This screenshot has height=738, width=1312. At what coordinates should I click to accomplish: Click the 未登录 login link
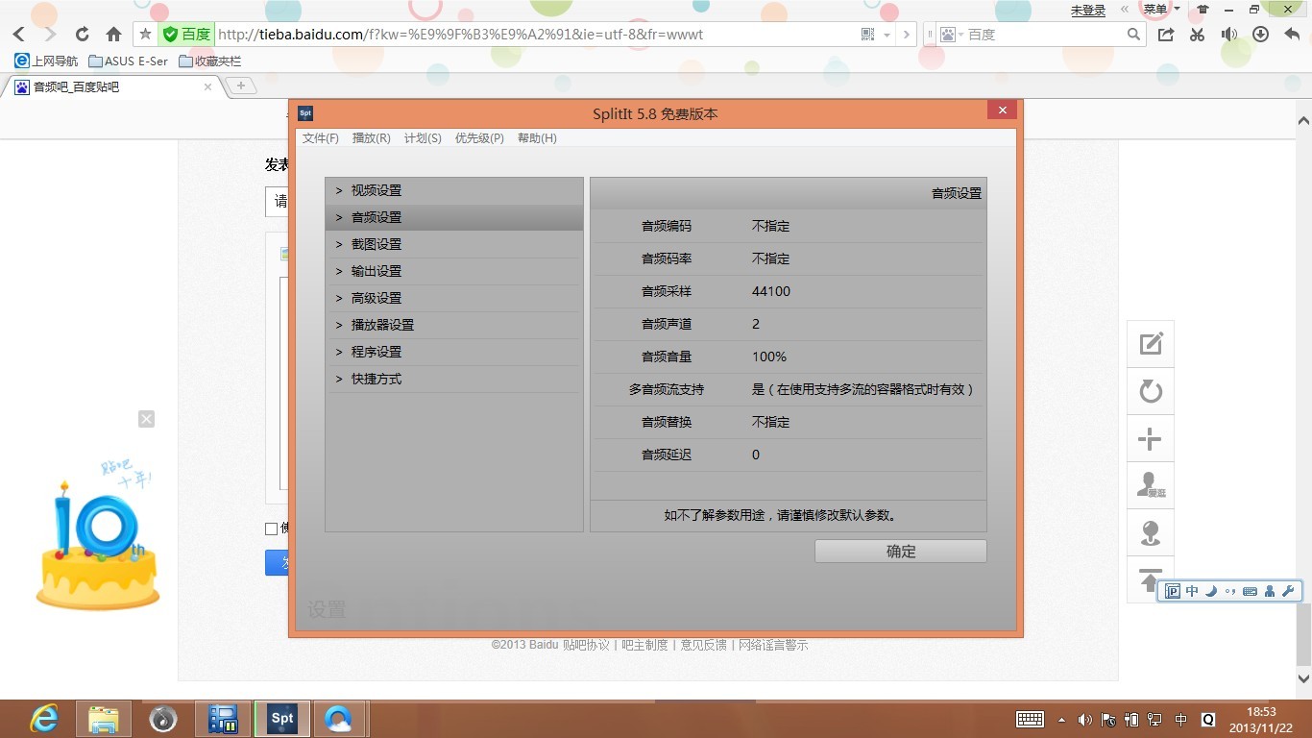coord(1088,11)
